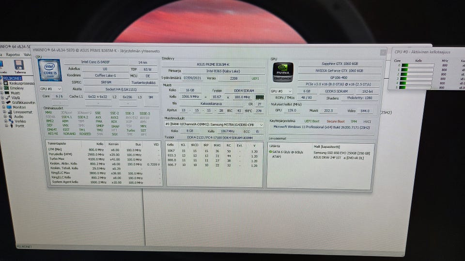Click the Core 5 clock bar
This screenshot has height=261, width=465.
415,87
